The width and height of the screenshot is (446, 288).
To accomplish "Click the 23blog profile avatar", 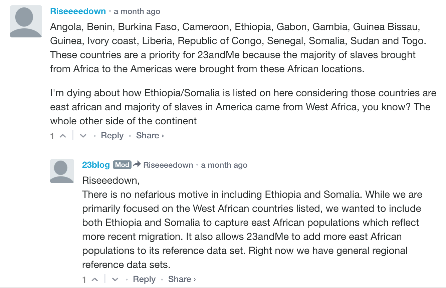I will click(x=62, y=171).
